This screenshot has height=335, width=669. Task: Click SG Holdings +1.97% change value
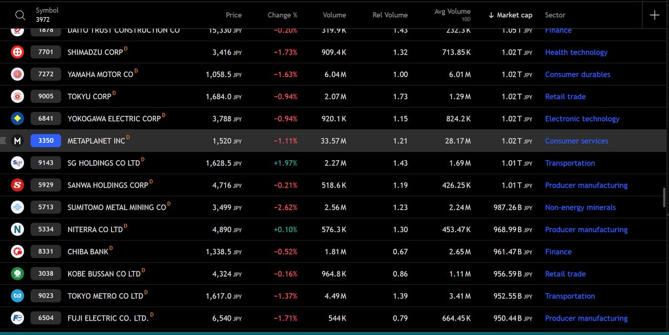pos(285,163)
